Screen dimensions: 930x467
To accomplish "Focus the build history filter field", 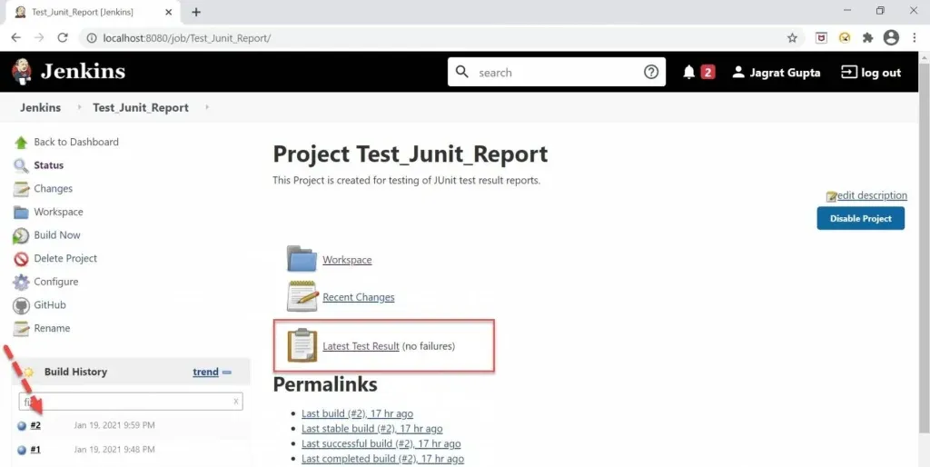I will tap(131, 402).
